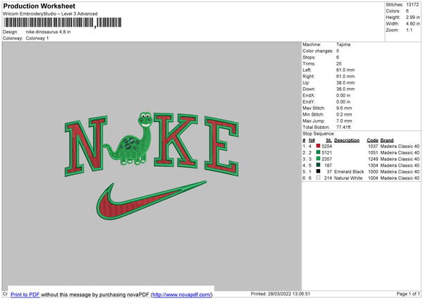Click the Color changes value '5'
Screen dimensions: 423x299
pos(338,51)
